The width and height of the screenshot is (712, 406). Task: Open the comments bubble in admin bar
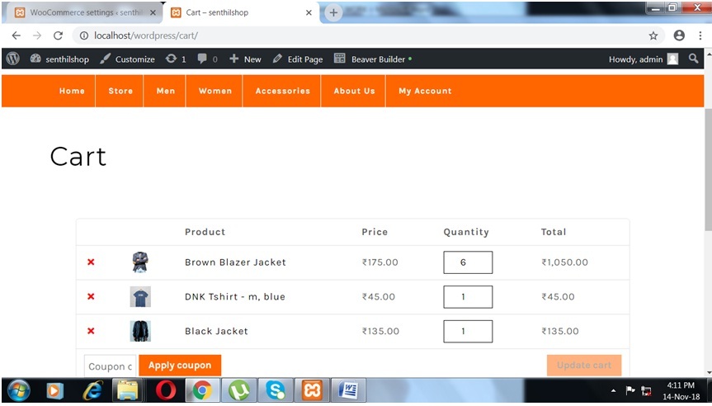pos(207,59)
